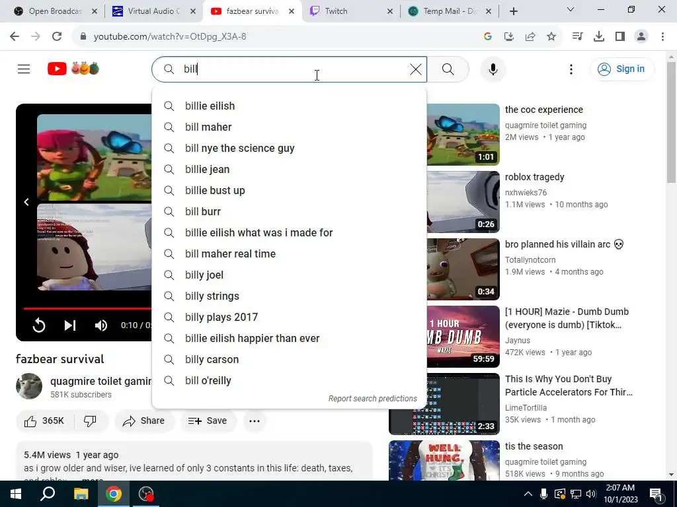Click Report search predictions link
This screenshot has width=677, height=507.
373,398
